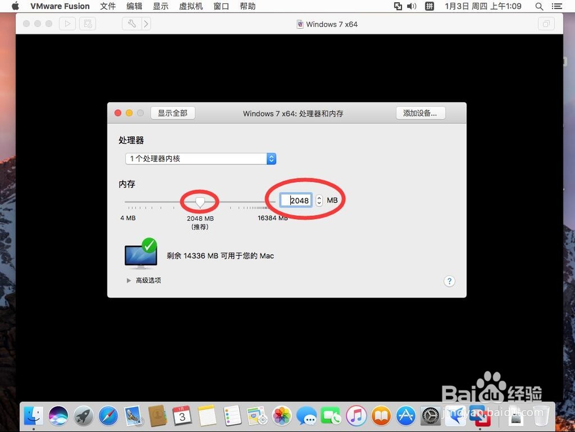Launch Siri from the Dock
The width and height of the screenshot is (575, 432).
tap(58, 416)
